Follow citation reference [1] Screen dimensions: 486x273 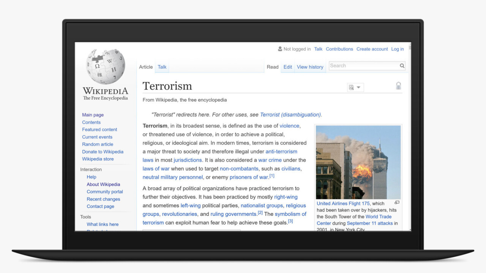(271, 176)
